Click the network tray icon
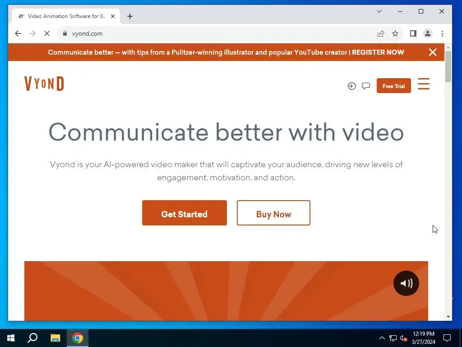Viewport: 462px width, 347px height. tap(393, 338)
